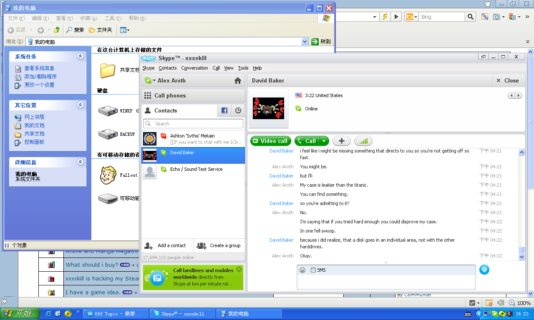
Task: Close the Call landlines advertisement banner
Action: coord(239,269)
